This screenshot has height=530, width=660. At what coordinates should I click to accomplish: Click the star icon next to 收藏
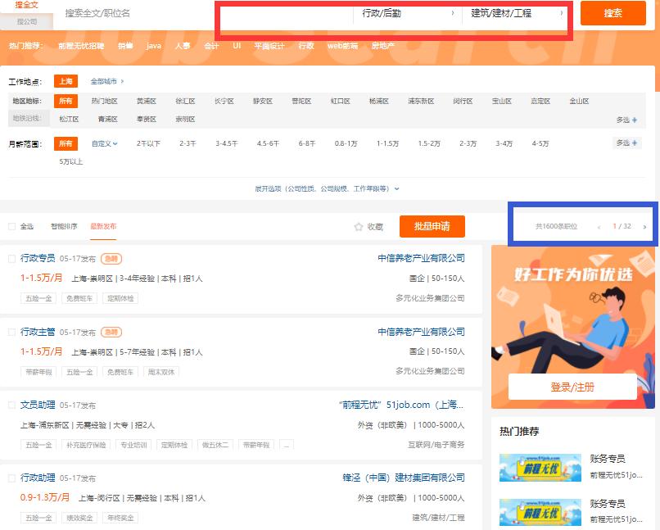(x=358, y=227)
